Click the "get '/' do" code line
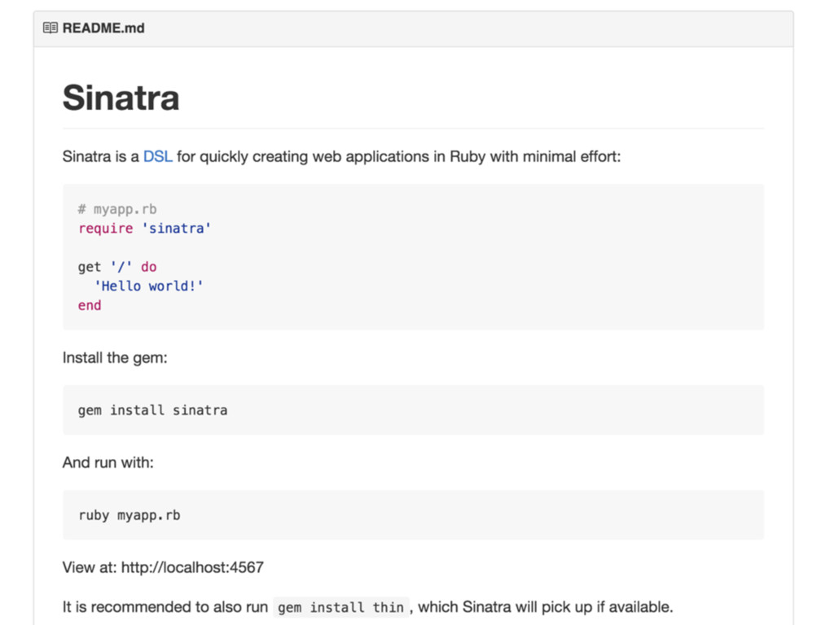The width and height of the screenshot is (834, 625). click(x=117, y=267)
